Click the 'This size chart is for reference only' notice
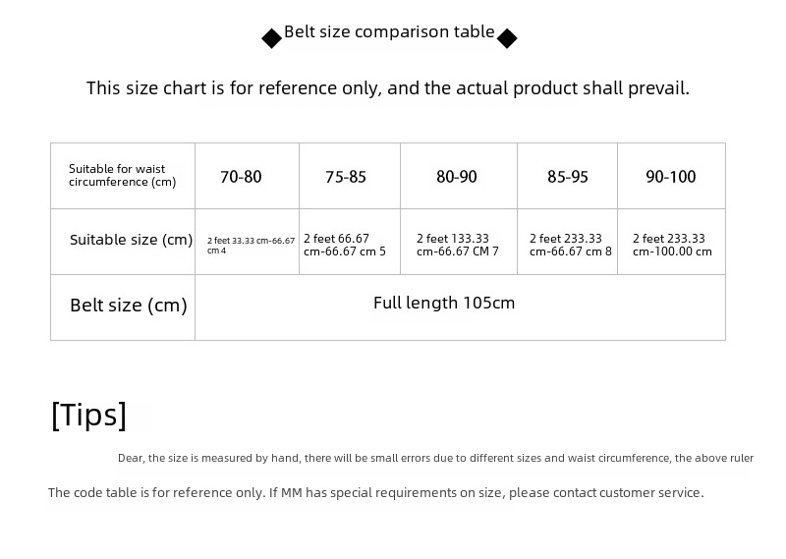This screenshot has height=559, width=786. click(x=388, y=88)
